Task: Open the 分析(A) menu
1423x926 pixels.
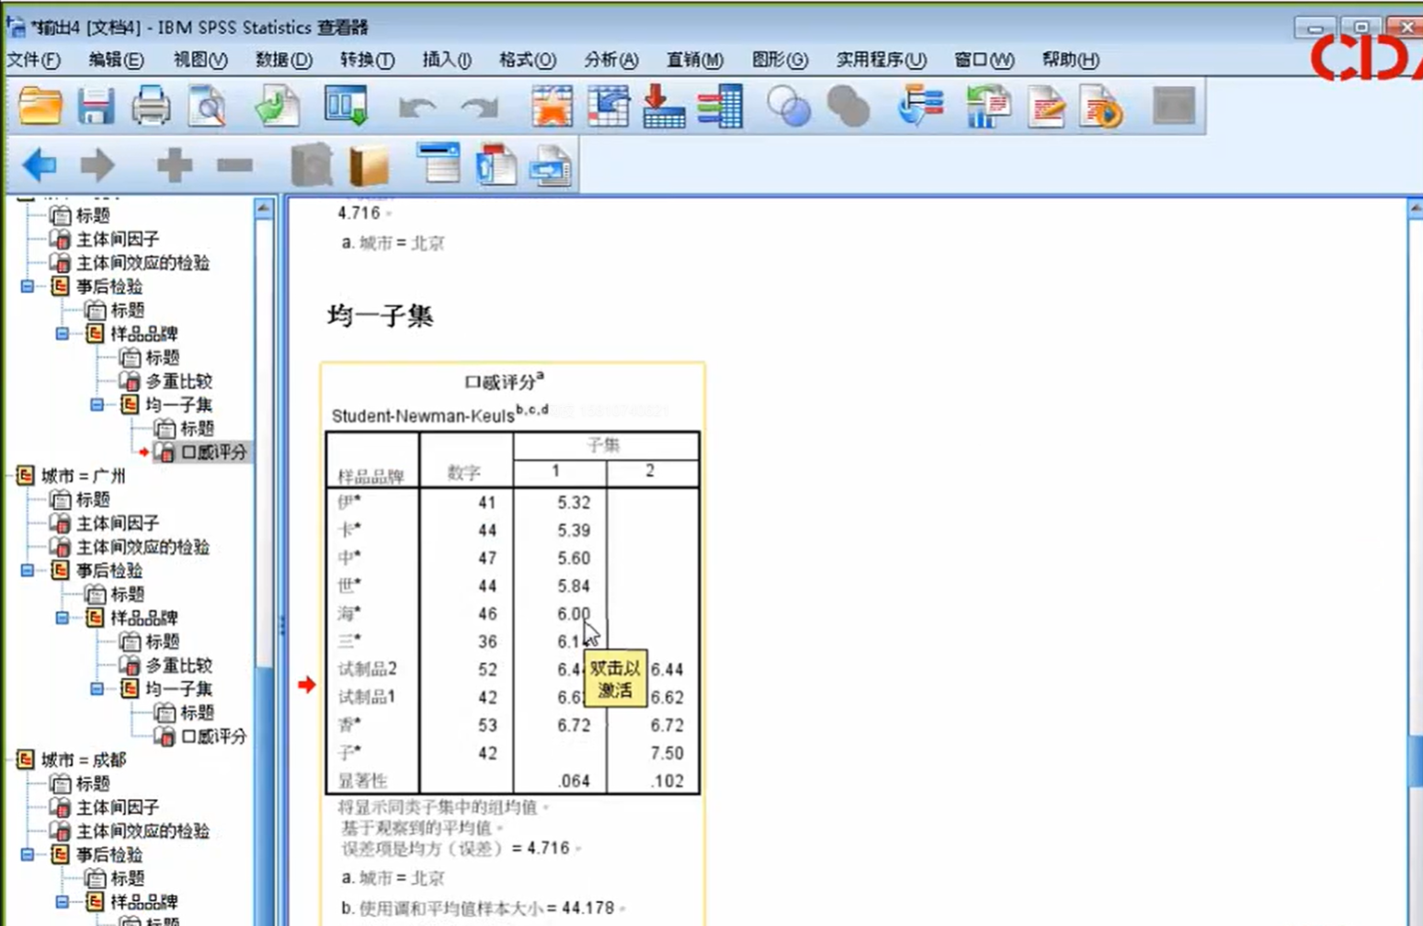Action: 611,60
